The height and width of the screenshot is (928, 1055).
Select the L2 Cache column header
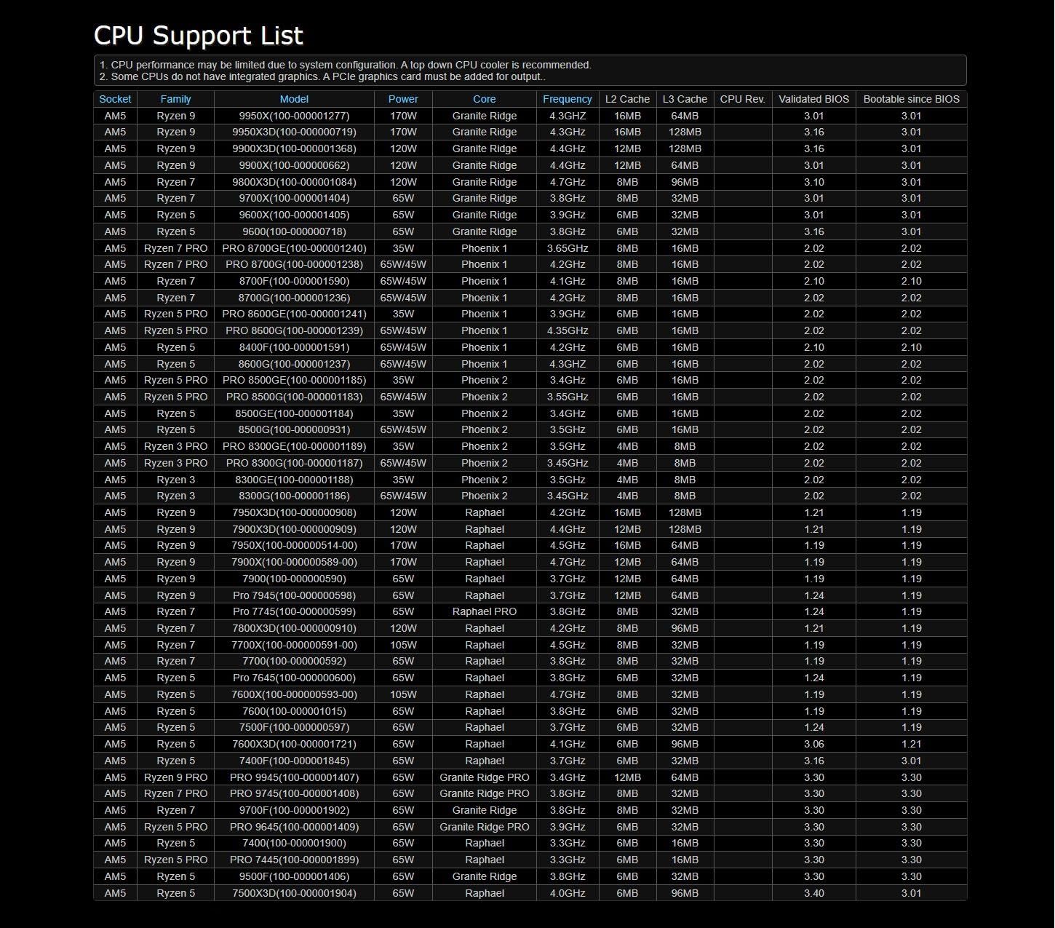pos(627,99)
